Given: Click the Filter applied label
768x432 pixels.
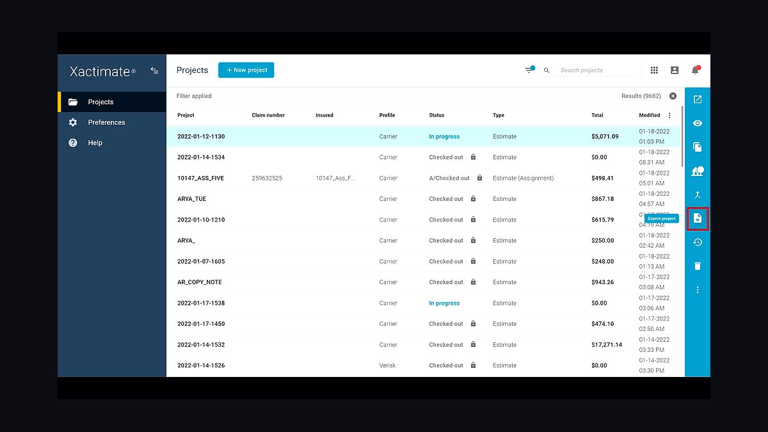Looking at the screenshot, I should (194, 96).
